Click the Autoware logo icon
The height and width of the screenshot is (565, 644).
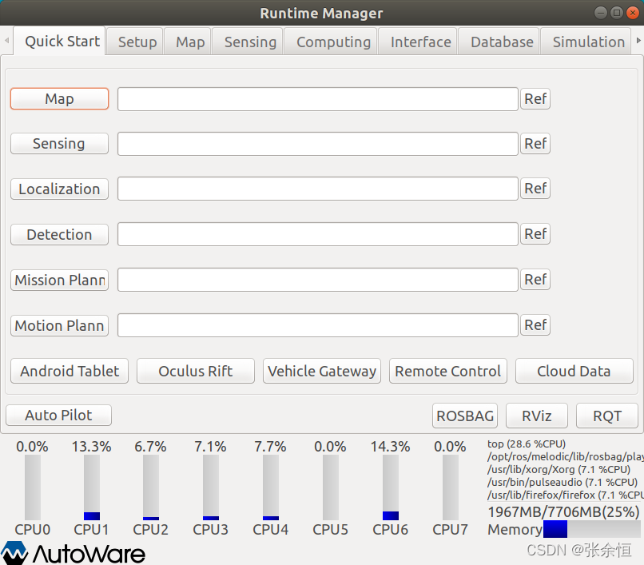16,552
